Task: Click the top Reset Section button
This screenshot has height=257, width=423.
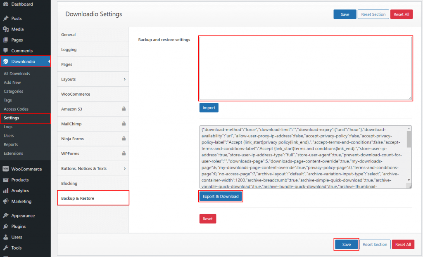Action: tap(373, 14)
